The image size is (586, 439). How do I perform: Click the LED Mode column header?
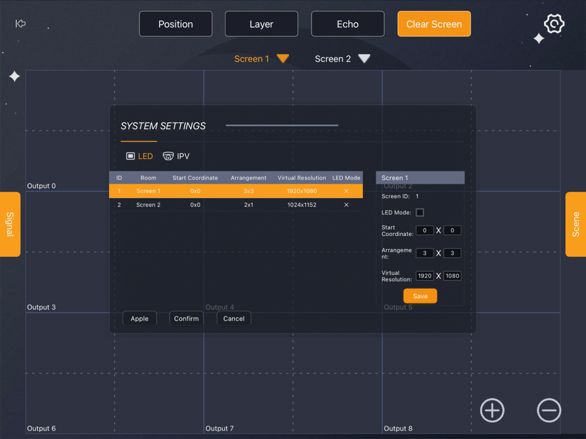point(347,178)
